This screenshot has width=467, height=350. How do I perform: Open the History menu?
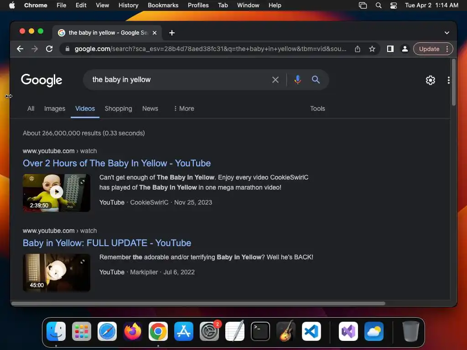[128, 5]
